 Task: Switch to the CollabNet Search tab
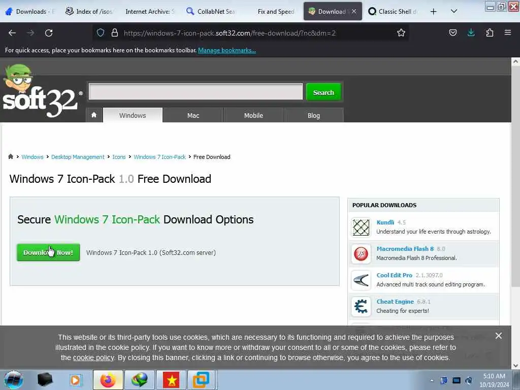211,12
